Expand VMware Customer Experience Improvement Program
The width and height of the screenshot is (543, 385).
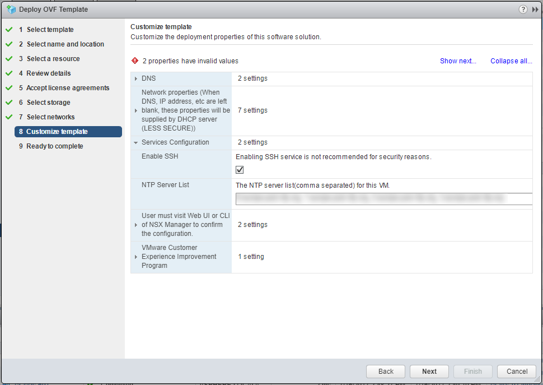[136, 257]
